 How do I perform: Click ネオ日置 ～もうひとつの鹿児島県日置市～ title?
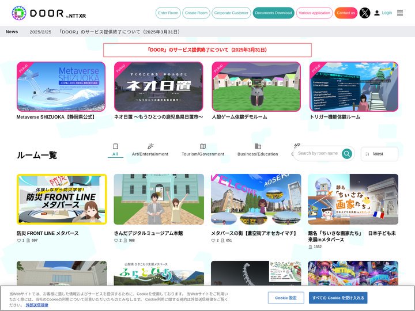click(159, 117)
